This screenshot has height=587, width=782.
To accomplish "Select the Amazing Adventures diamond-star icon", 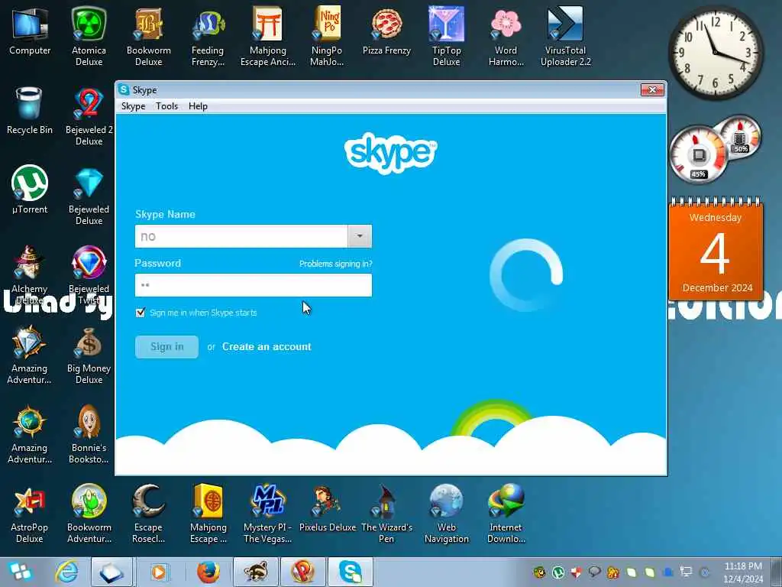I will (x=29, y=355).
